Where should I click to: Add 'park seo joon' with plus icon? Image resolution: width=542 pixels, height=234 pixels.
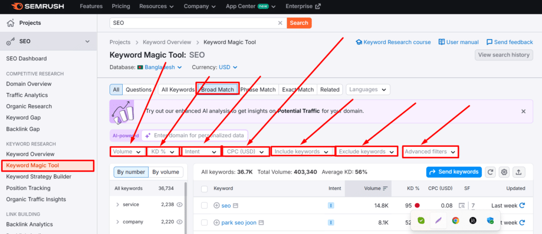point(216,222)
